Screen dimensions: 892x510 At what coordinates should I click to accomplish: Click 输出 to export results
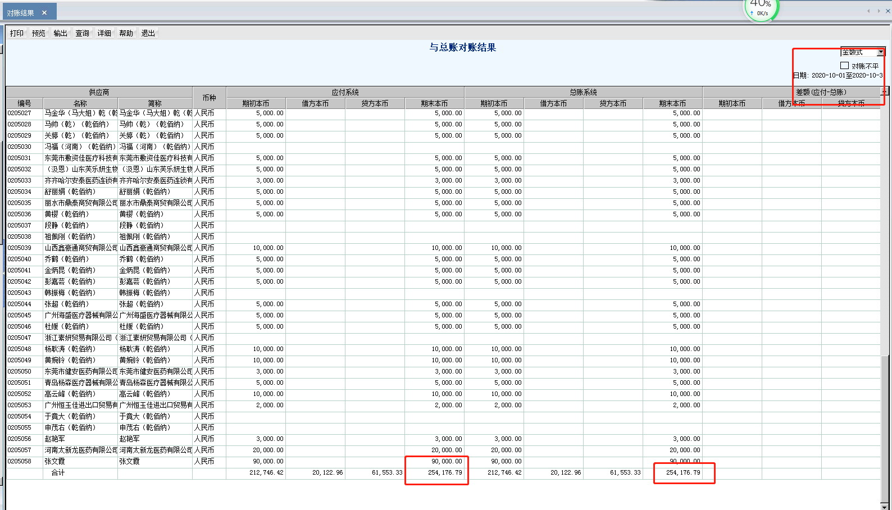tap(60, 33)
